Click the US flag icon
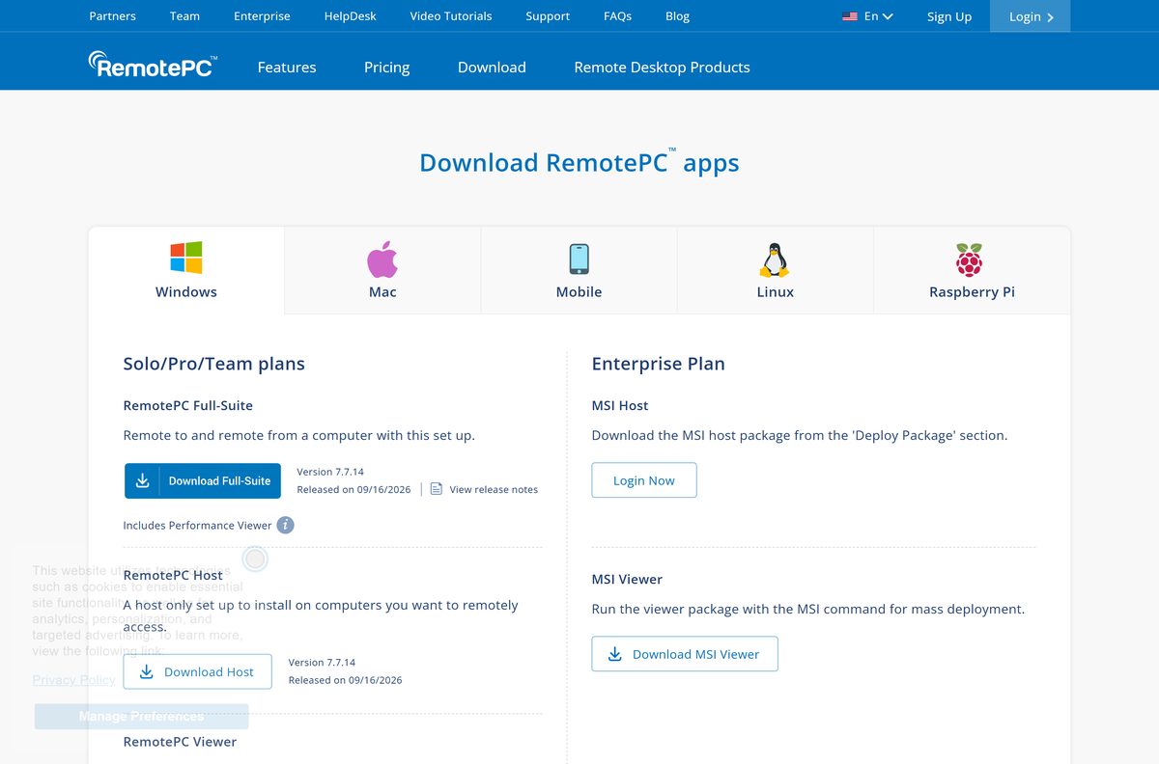1159x764 pixels. coord(850,16)
